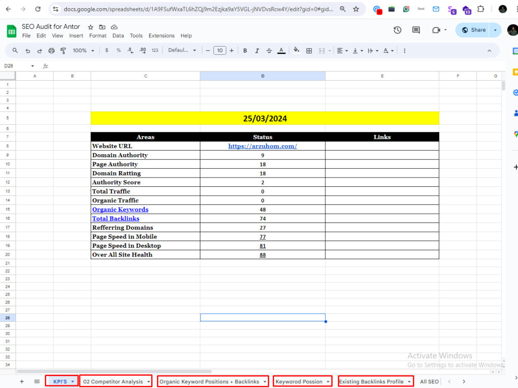
Task: Check the cloud document status icon
Action: click(114, 27)
